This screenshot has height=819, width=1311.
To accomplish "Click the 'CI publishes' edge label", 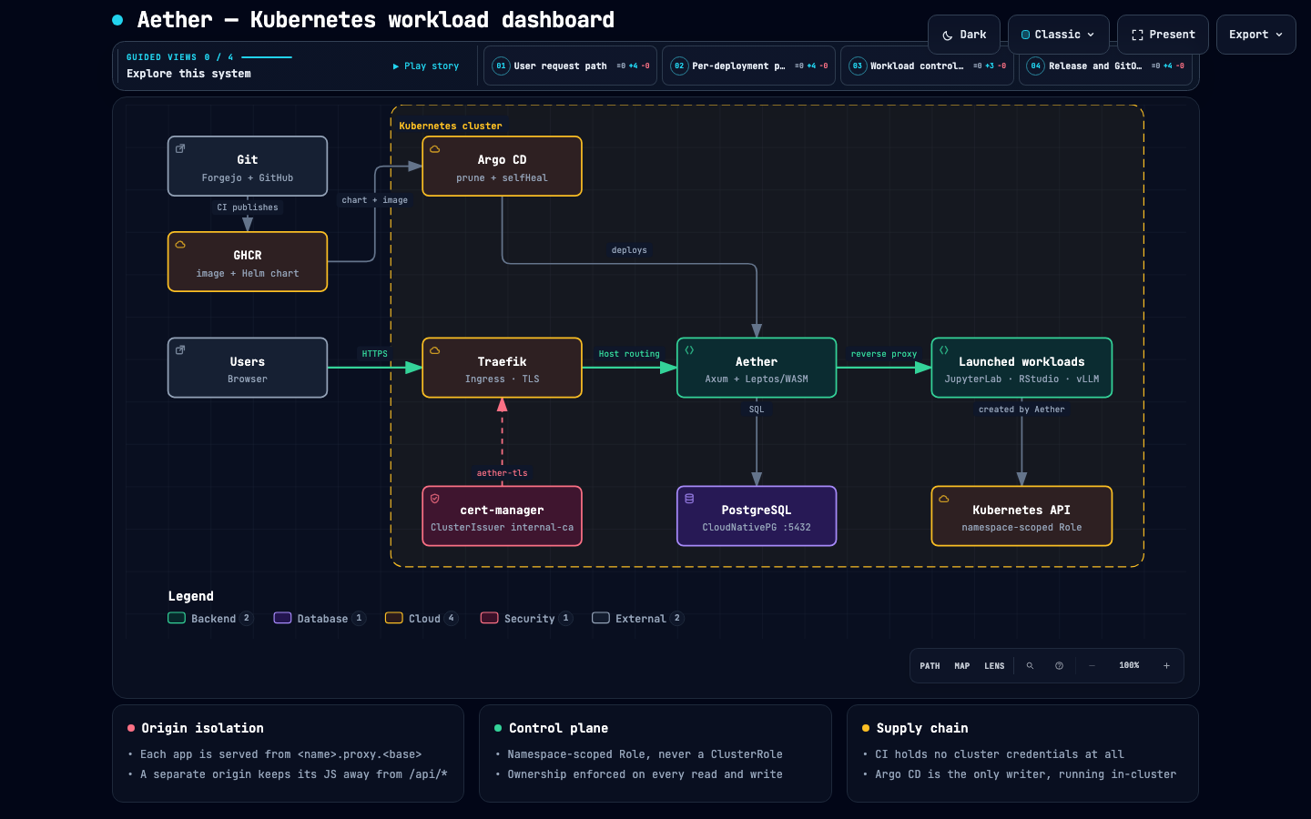I will coord(248,207).
